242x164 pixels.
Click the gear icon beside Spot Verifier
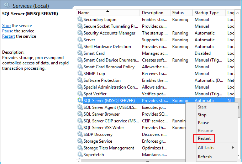click(x=80, y=94)
